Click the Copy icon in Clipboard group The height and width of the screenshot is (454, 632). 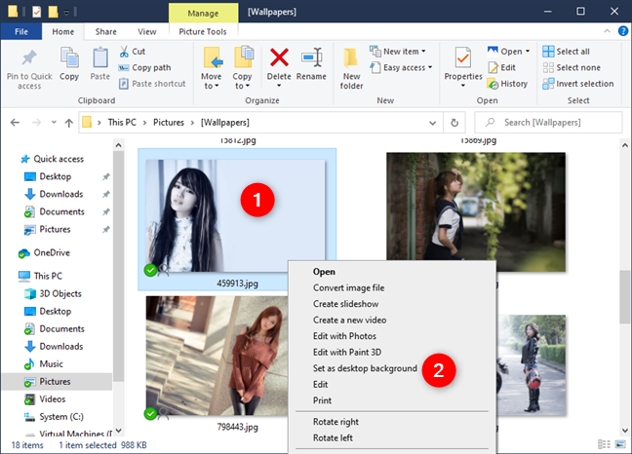coord(69,58)
